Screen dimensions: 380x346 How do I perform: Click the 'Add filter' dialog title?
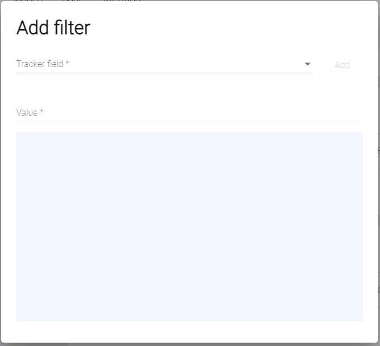(x=53, y=27)
